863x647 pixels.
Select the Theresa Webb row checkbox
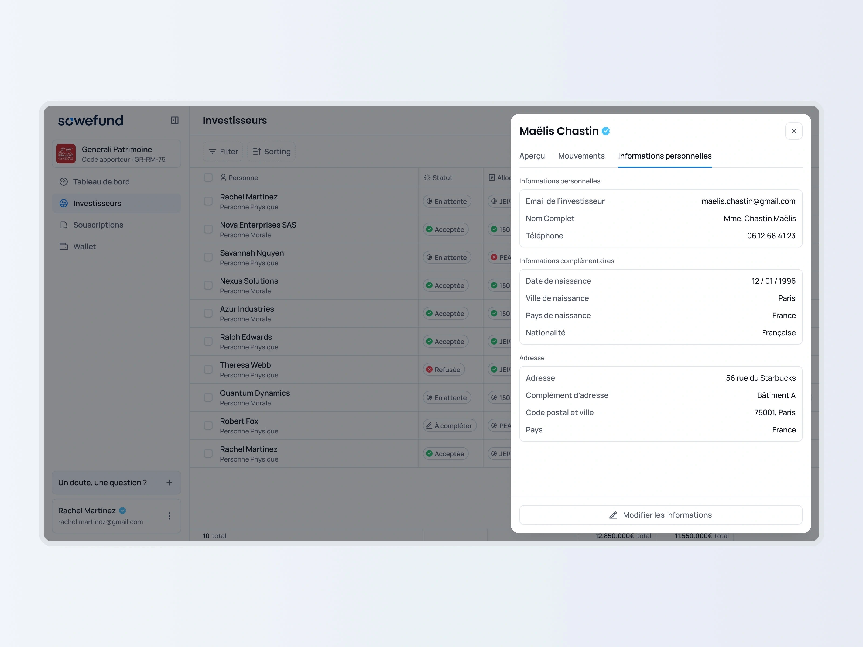click(208, 369)
